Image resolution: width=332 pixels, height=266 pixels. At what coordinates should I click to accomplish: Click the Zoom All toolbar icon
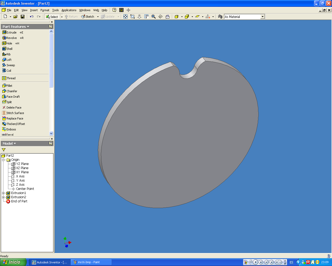tap(126, 17)
